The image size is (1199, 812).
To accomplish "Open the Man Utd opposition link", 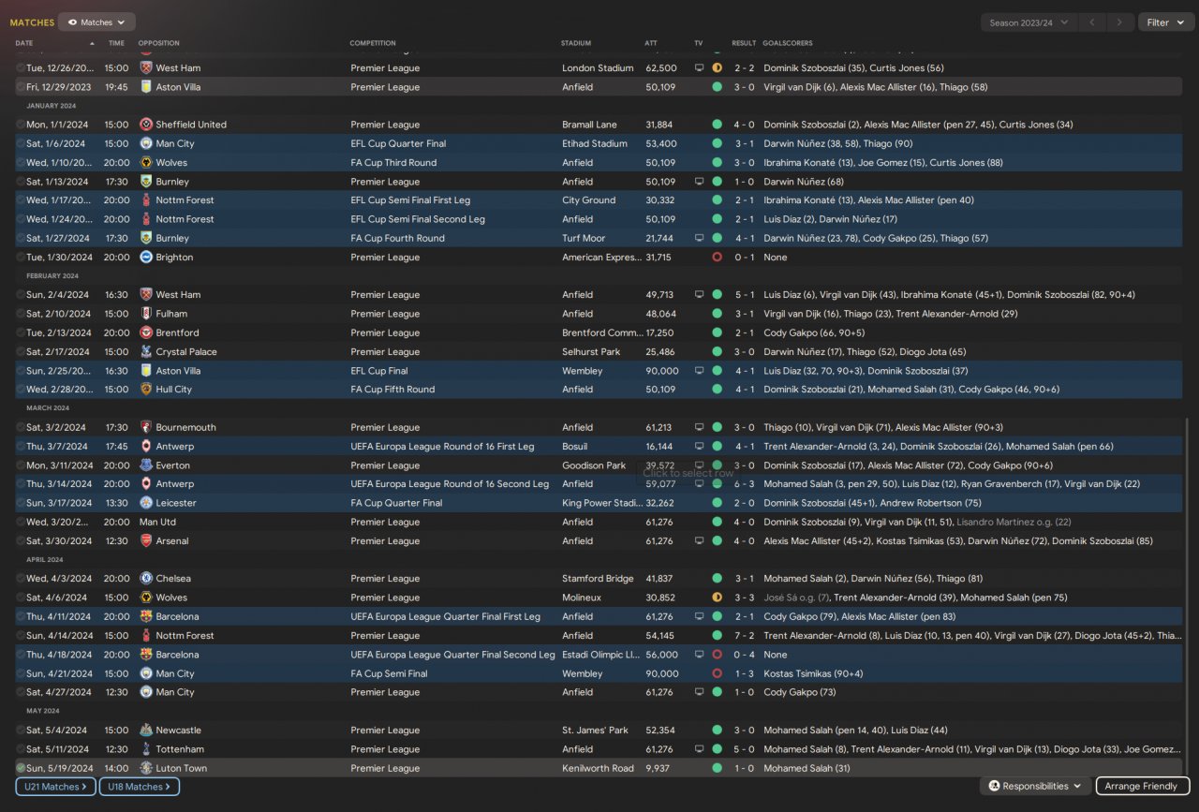I will pyautogui.click(x=157, y=522).
